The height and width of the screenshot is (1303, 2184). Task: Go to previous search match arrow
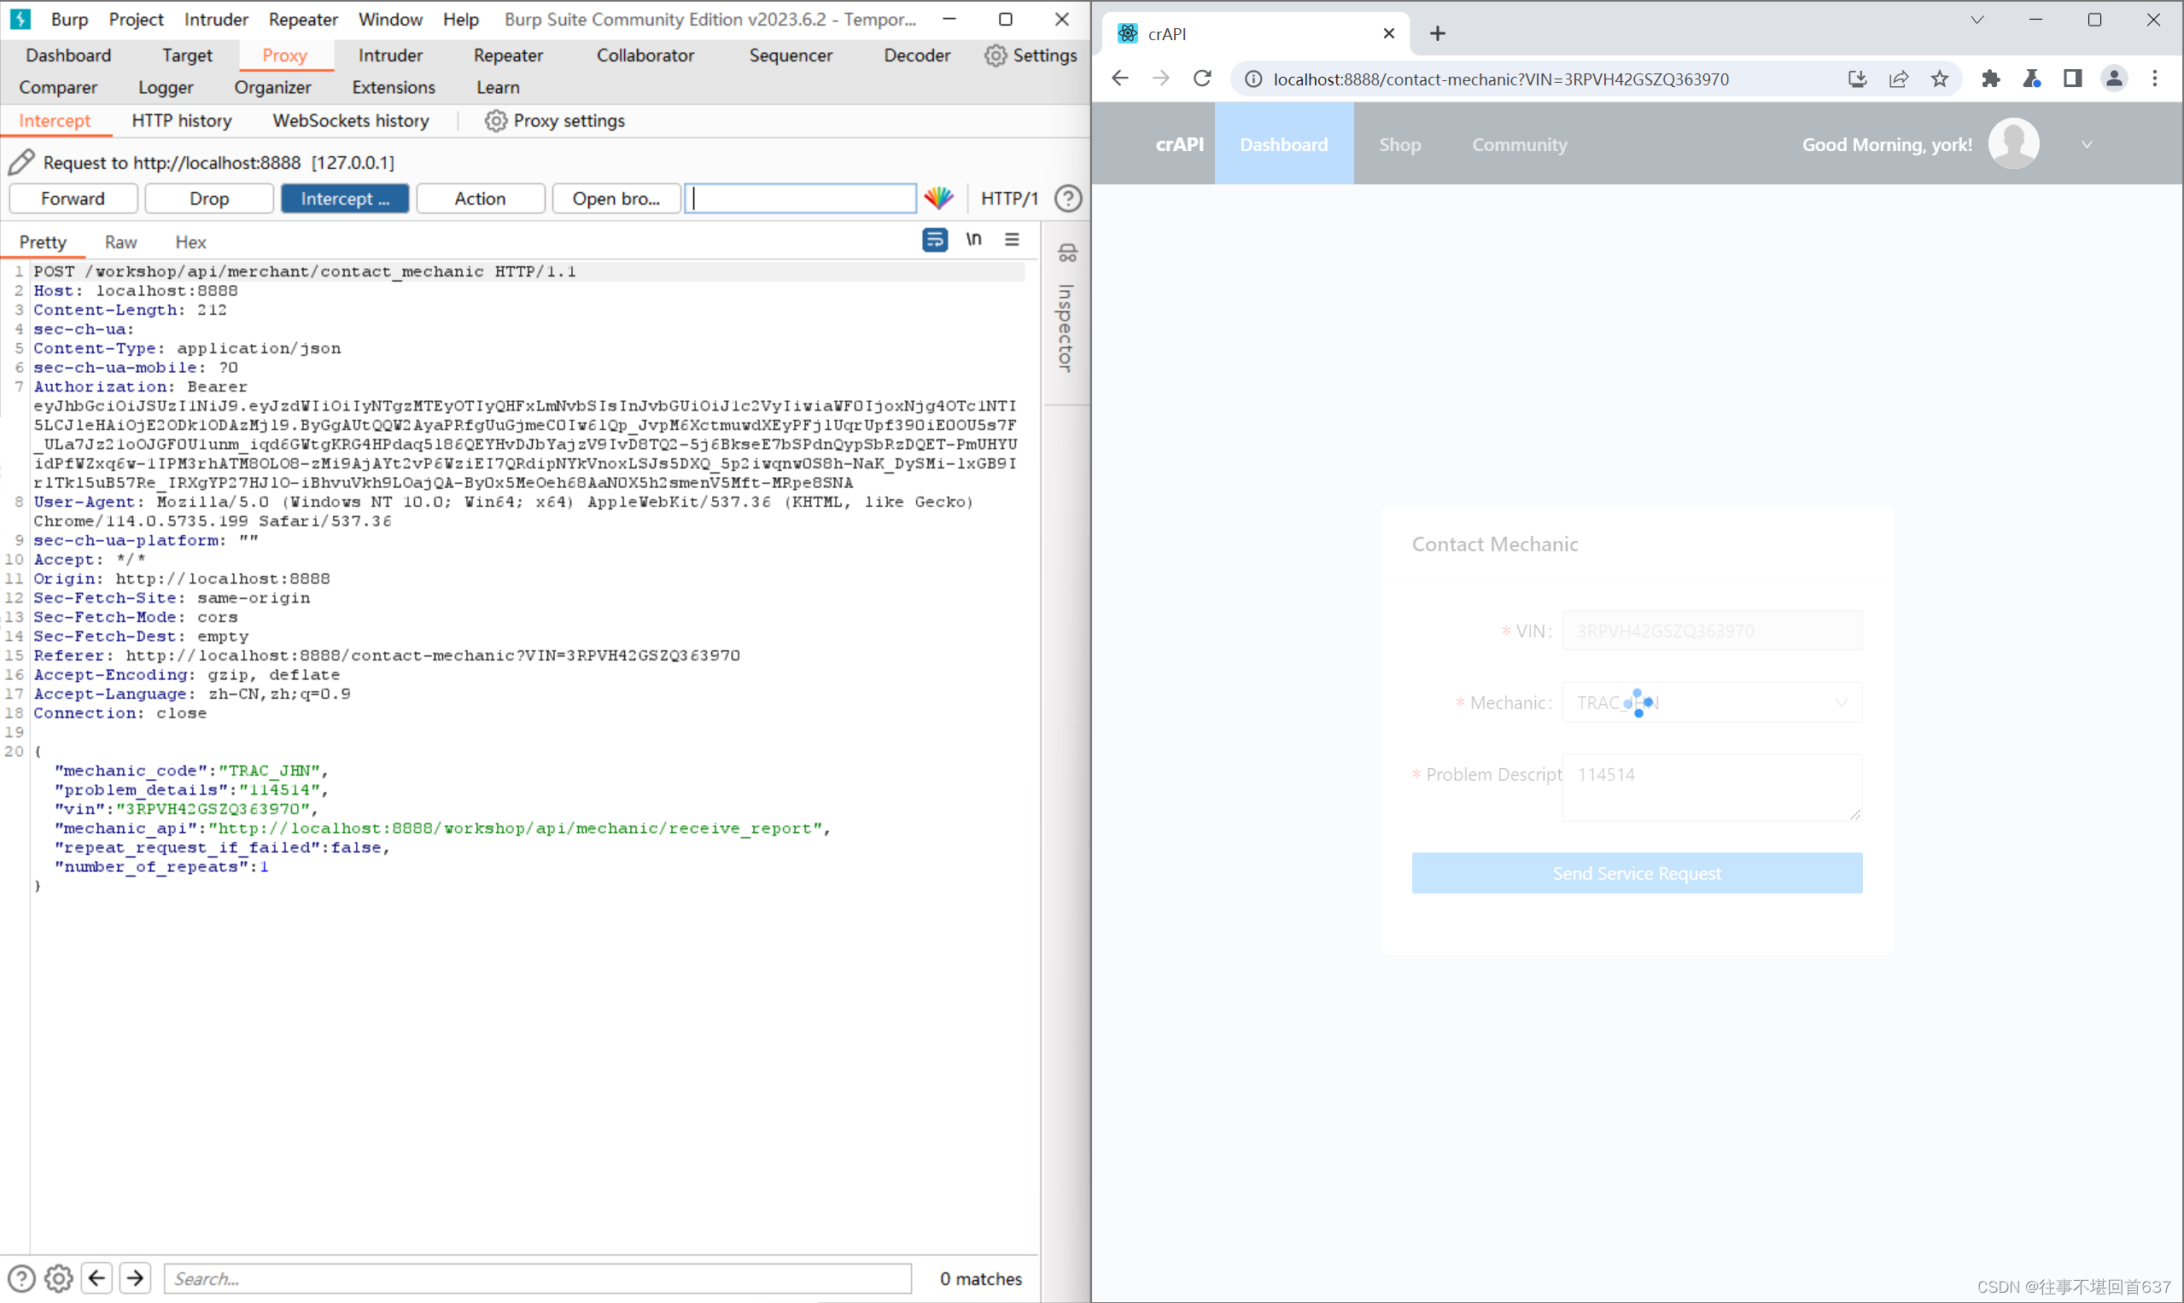(96, 1277)
